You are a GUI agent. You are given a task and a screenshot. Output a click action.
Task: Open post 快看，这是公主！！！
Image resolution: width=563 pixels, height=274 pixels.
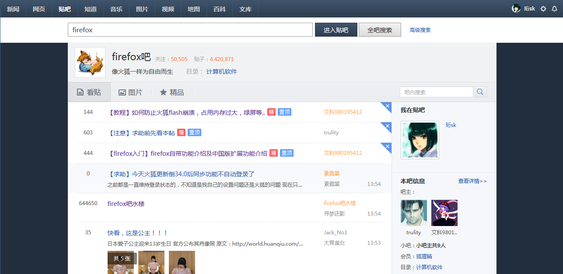pyautogui.click(x=138, y=233)
